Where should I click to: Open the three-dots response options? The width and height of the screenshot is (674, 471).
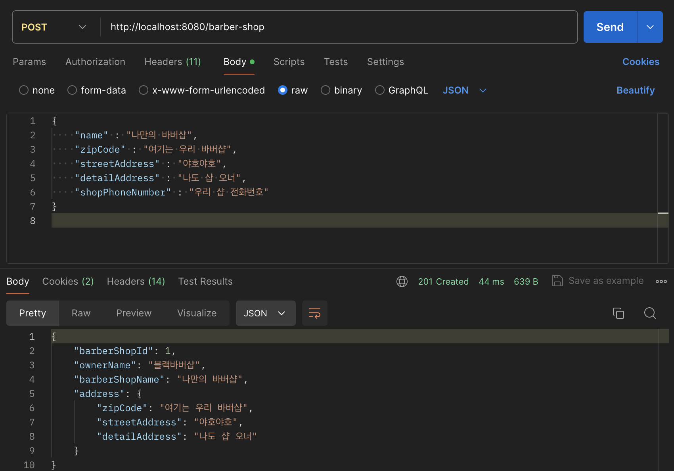661,281
